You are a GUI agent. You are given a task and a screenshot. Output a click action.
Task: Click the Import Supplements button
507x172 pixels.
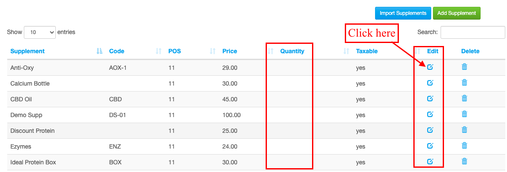(x=403, y=13)
